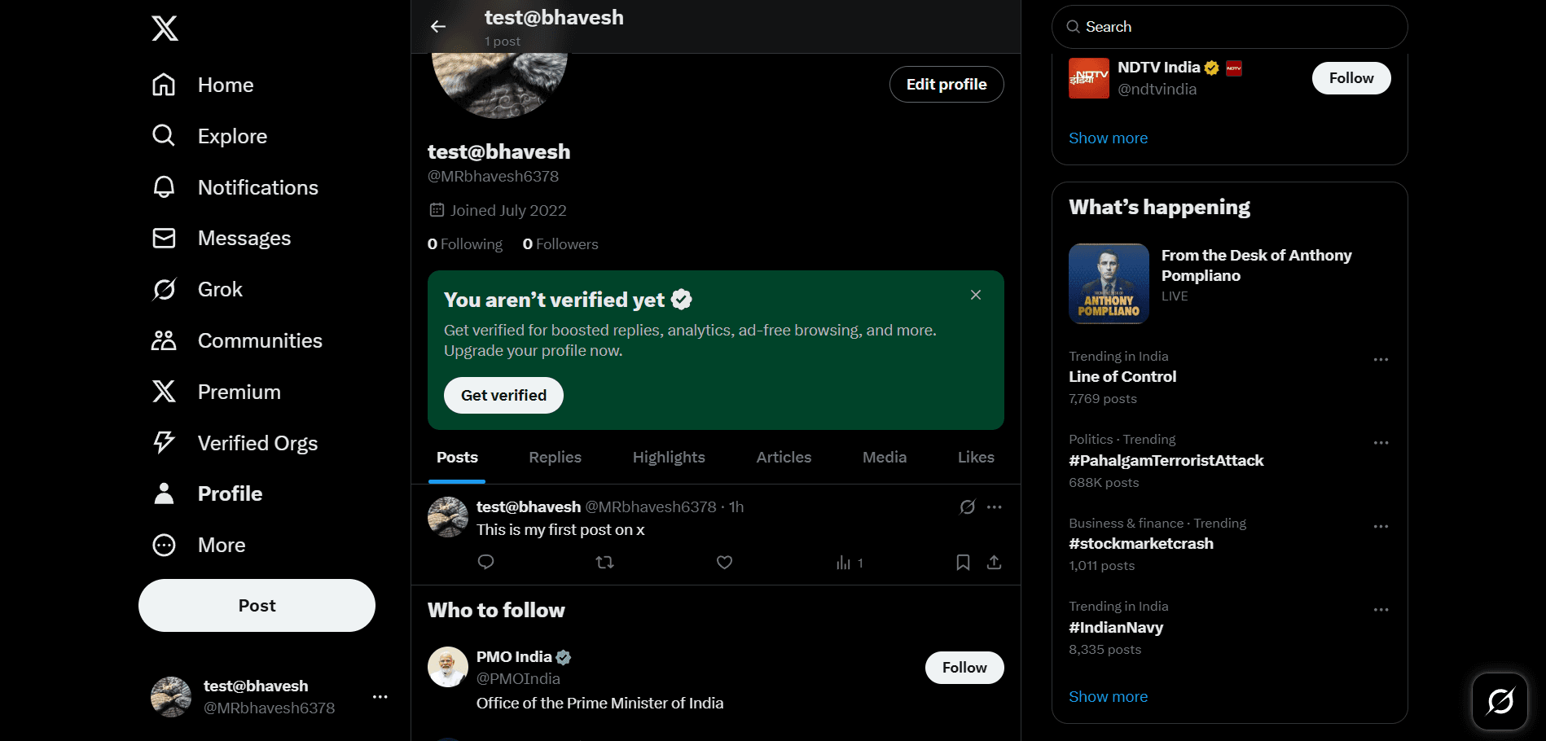Open options for "Line of Control" trend

pyautogui.click(x=1381, y=360)
